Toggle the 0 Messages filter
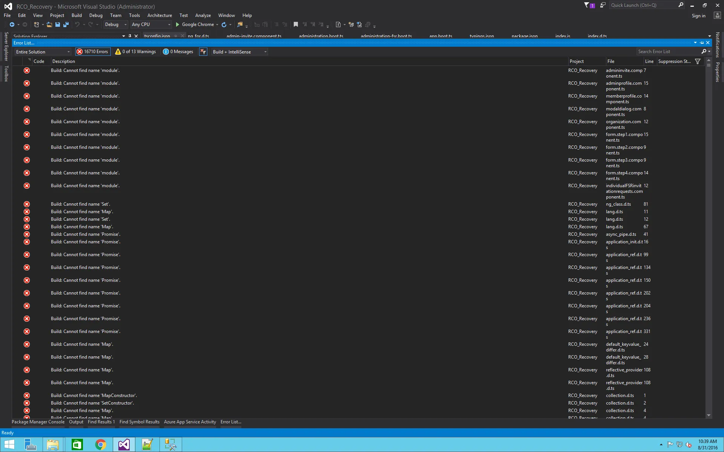Screen dimensions: 724x452 click(x=178, y=52)
